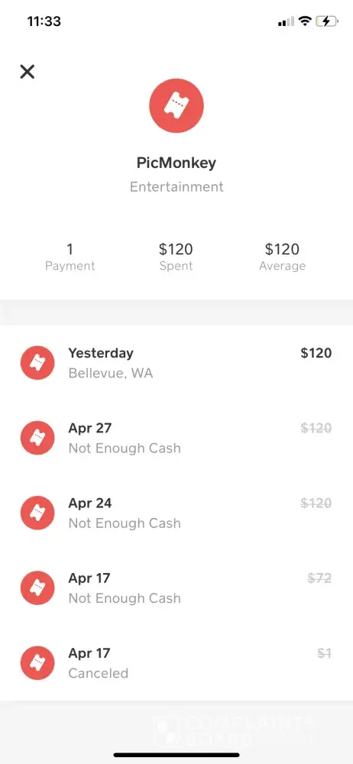
Task: Tap the $120 Spent statistic
Action: coord(176,257)
